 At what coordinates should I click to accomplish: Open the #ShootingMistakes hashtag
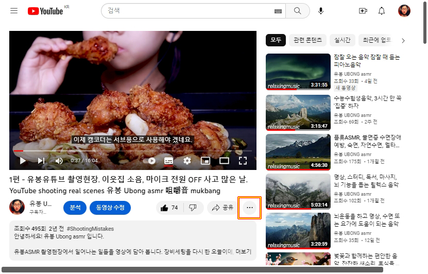pos(90,229)
